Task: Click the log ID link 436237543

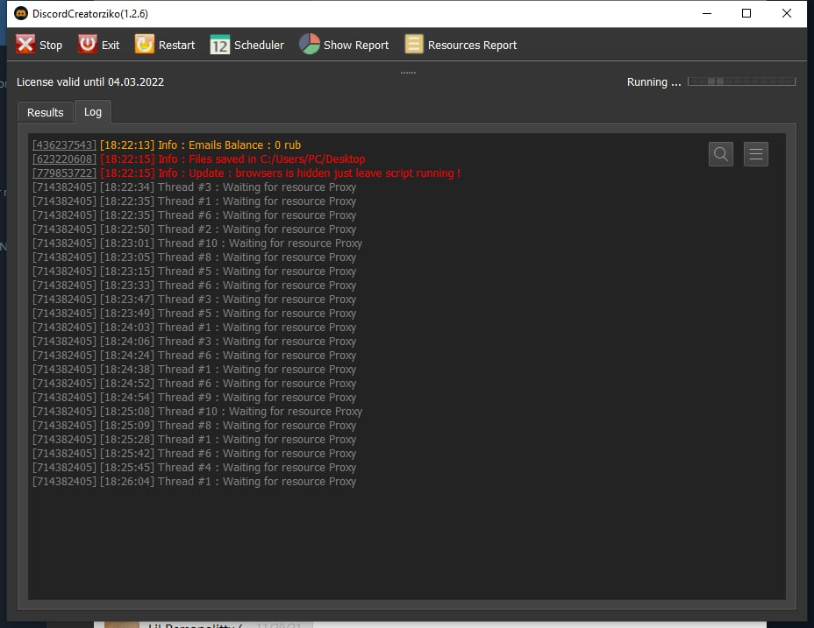Action: pos(64,145)
